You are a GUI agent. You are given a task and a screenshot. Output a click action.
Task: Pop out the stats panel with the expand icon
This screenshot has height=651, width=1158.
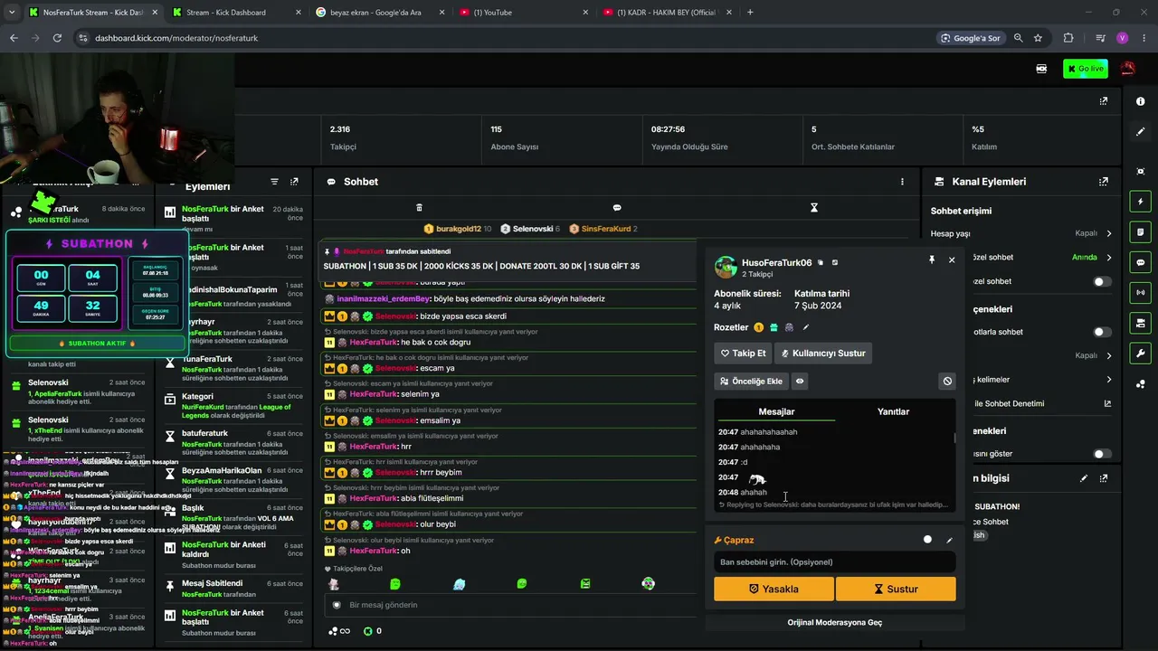(x=1104, y=101)
